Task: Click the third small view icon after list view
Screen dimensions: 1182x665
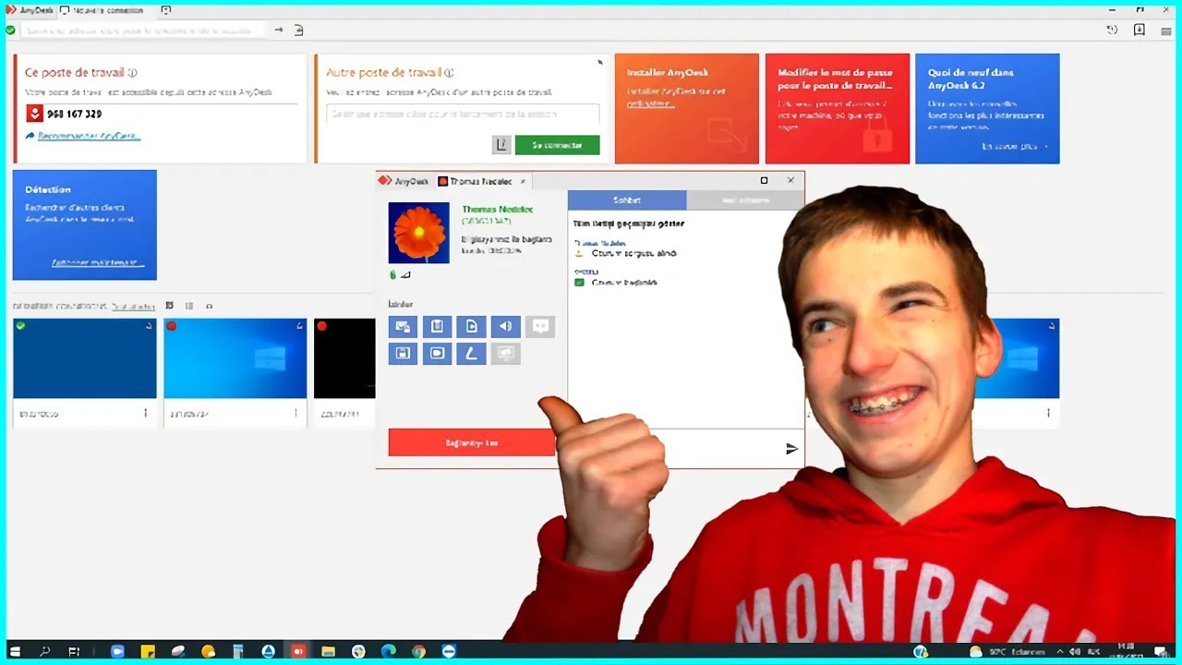Action: pyautogui.click(x=210, y=306)
